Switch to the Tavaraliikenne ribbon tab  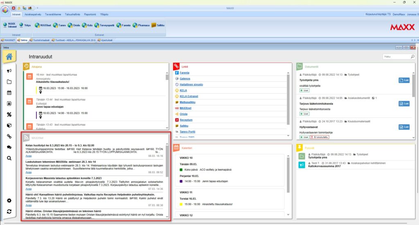[53, 14]
